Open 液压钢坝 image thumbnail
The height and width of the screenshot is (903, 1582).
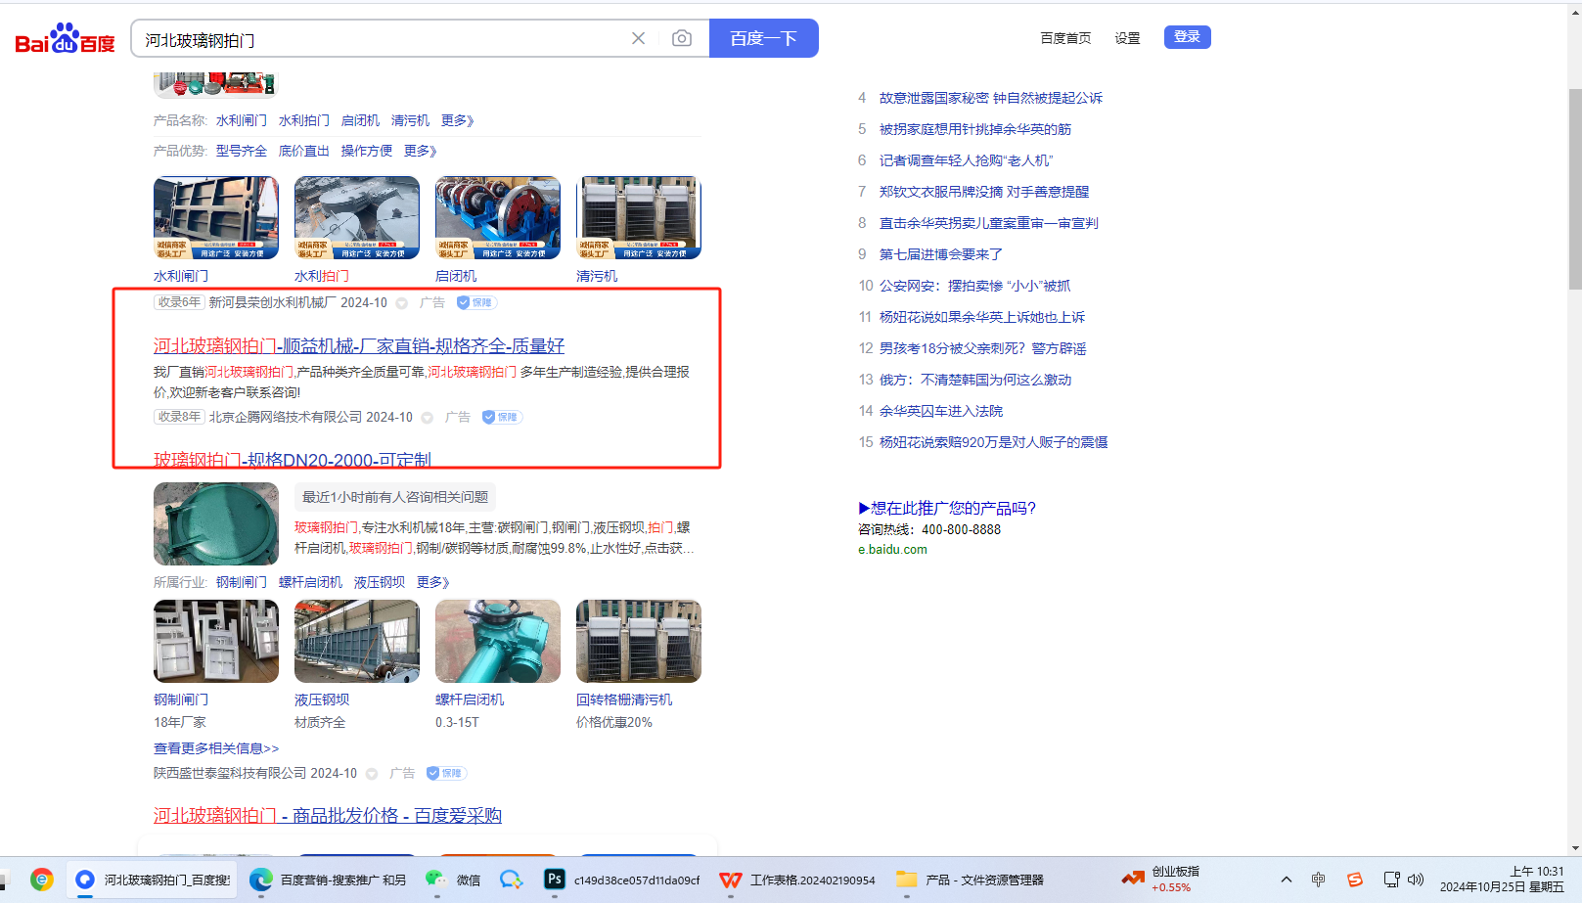click(x=357, y=641)
